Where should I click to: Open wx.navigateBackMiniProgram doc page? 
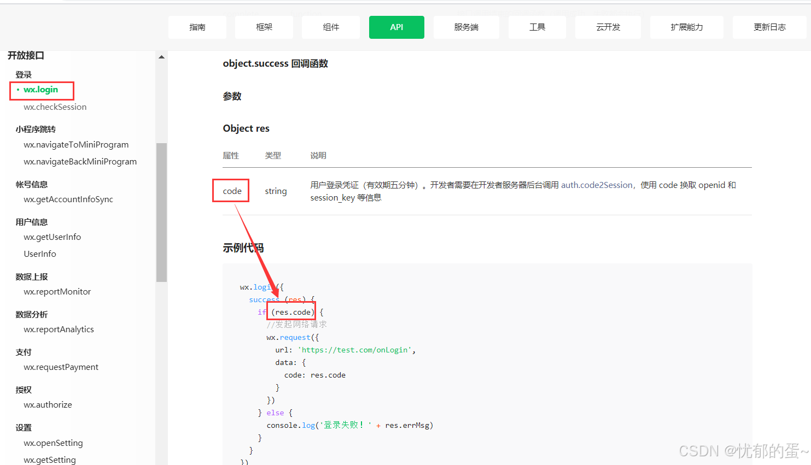[80, 162]
